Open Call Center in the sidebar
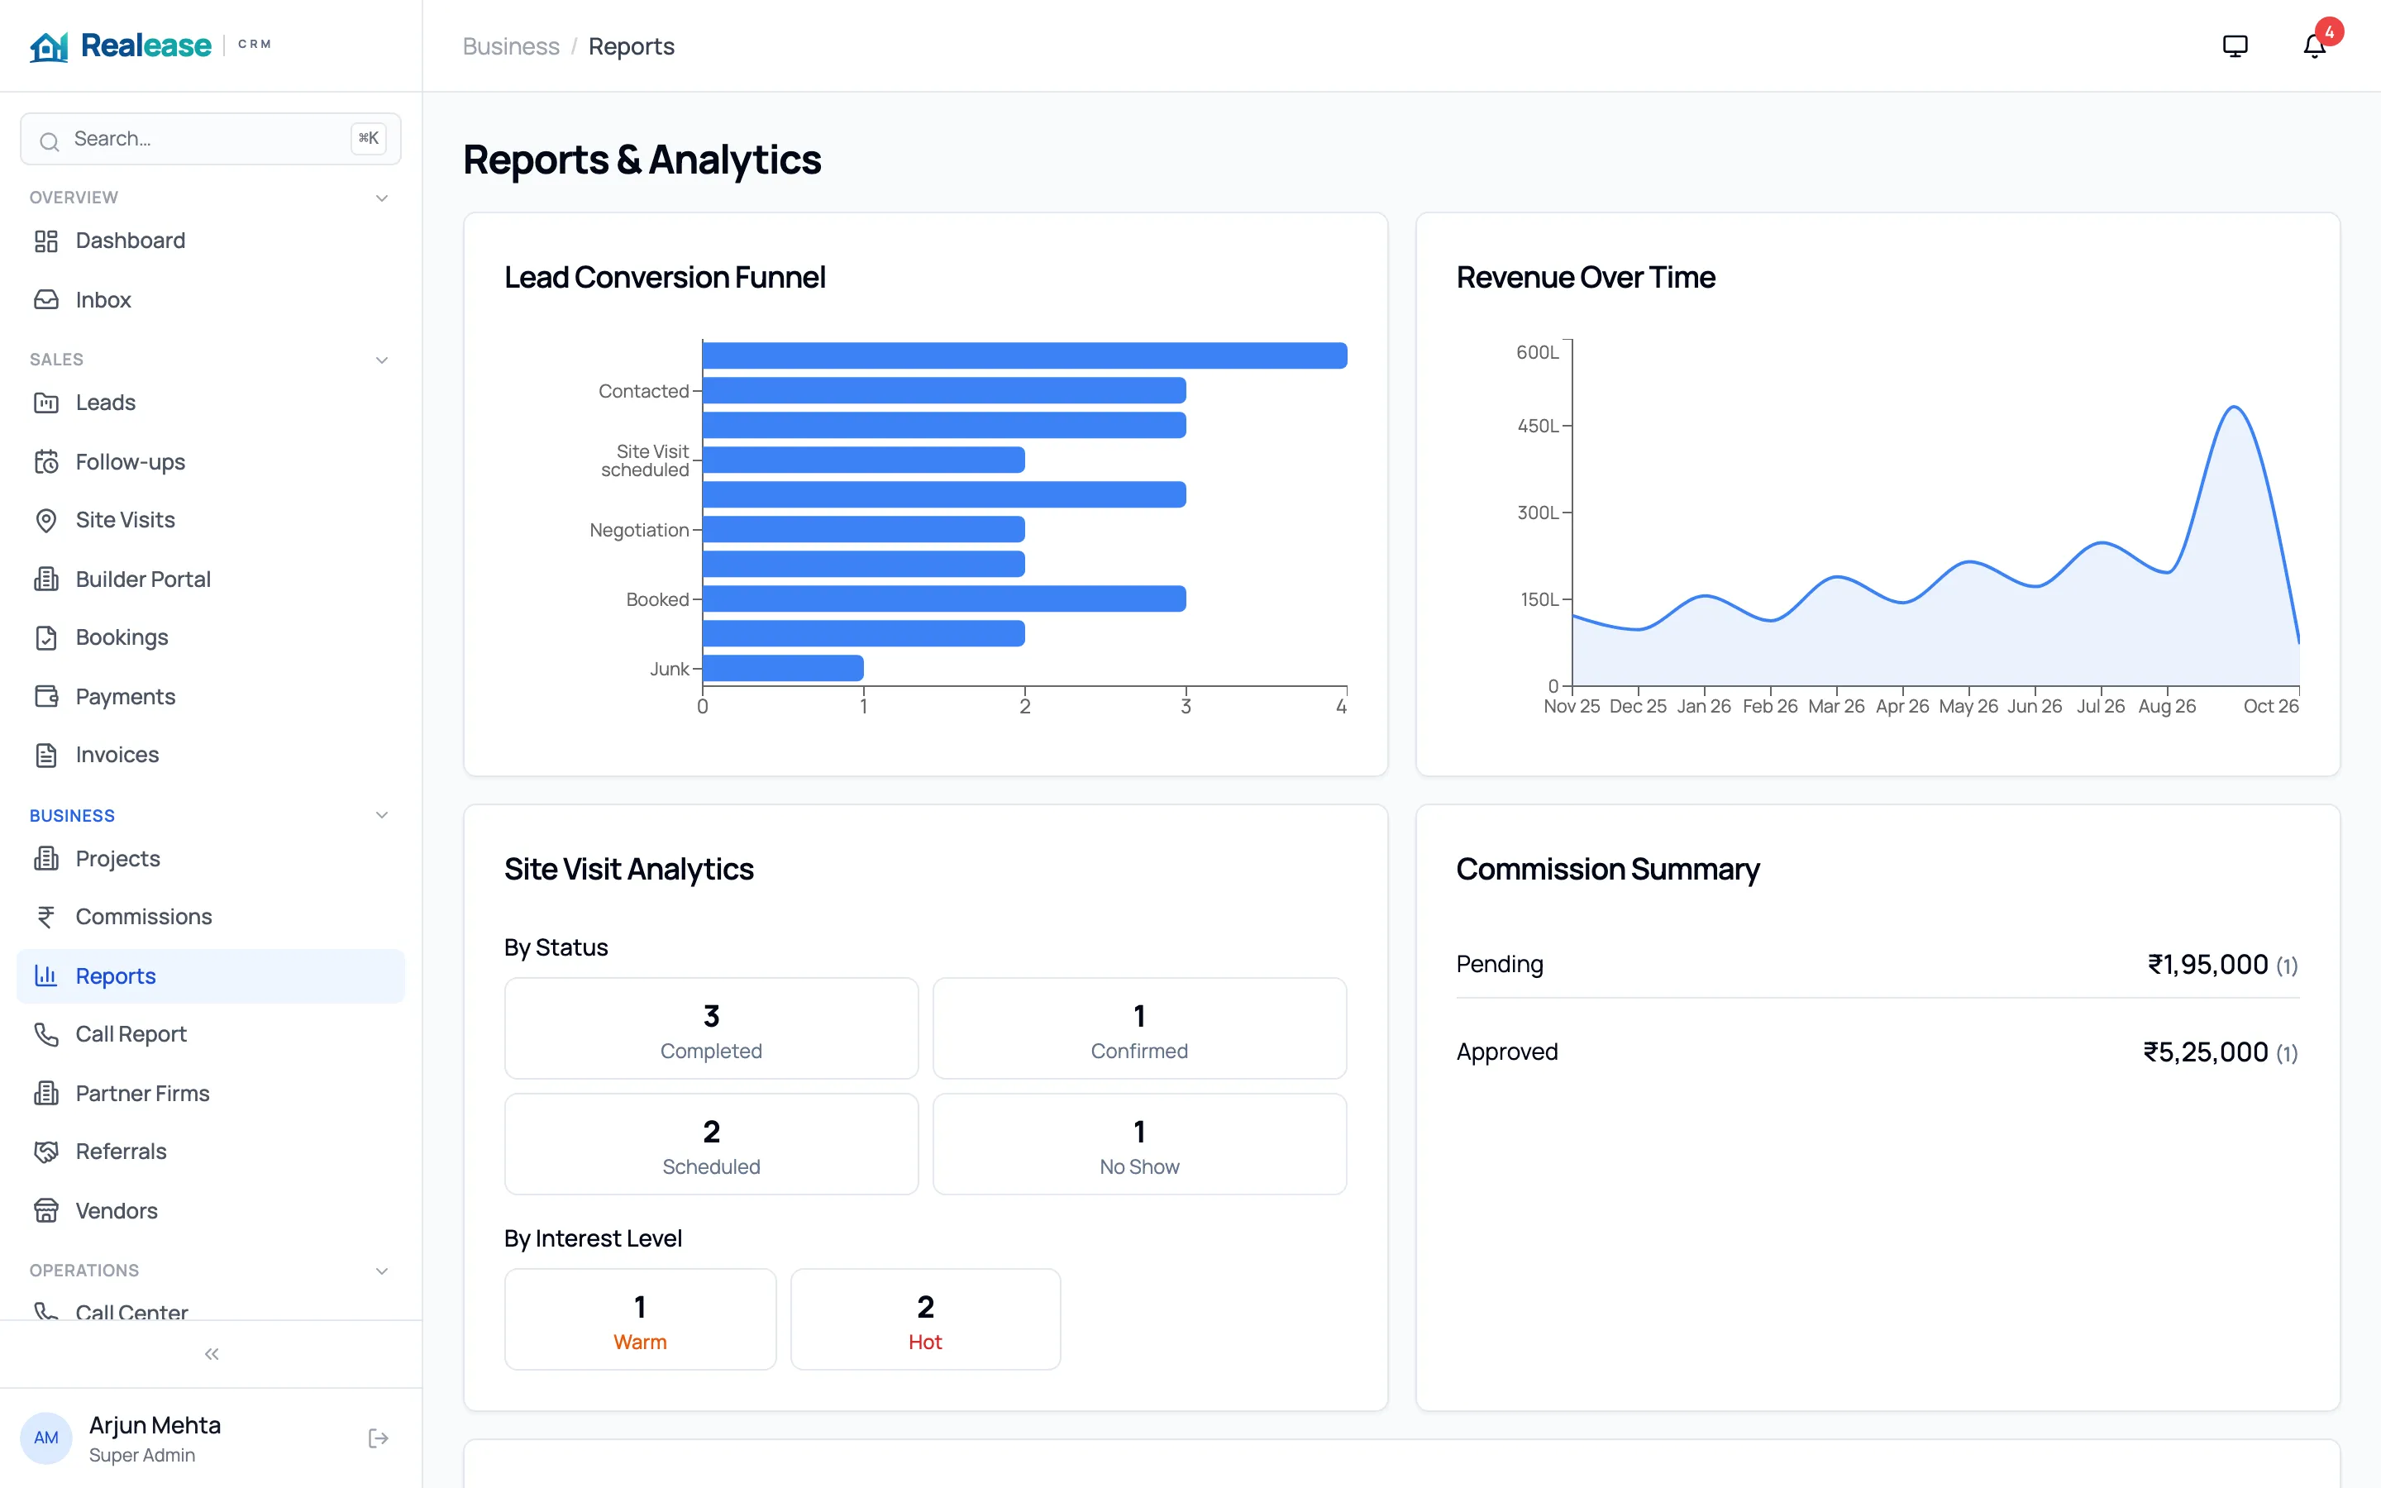 click(x=211, y=1310)
